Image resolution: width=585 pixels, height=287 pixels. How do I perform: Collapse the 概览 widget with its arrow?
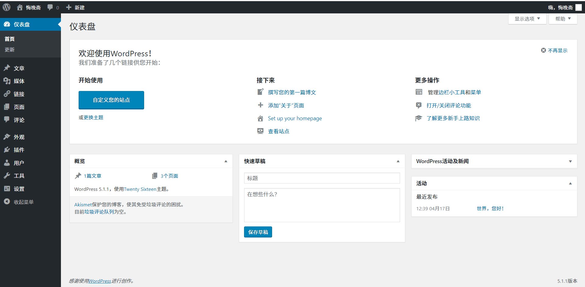click(x=226, y=161)
